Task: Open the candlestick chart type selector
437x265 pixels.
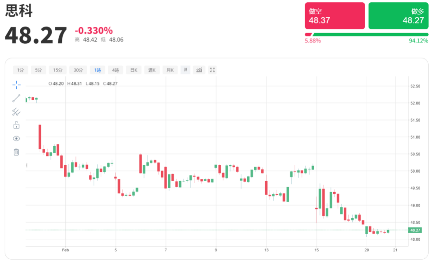Action: [185, 70]
